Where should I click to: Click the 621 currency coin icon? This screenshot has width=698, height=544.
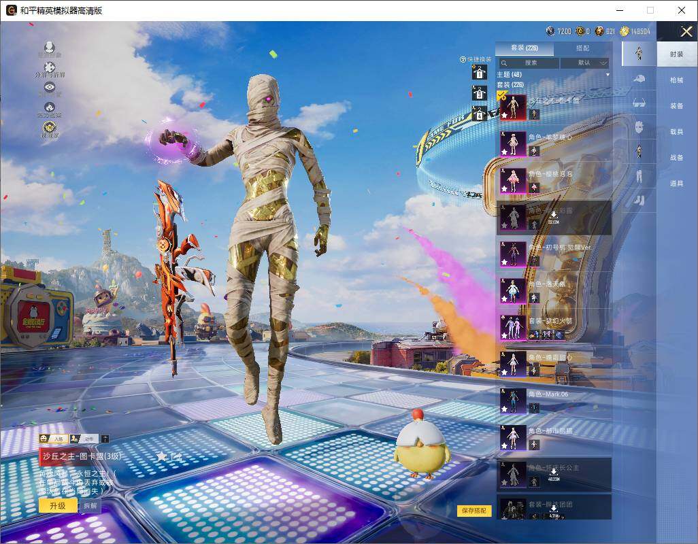point(599,31)
